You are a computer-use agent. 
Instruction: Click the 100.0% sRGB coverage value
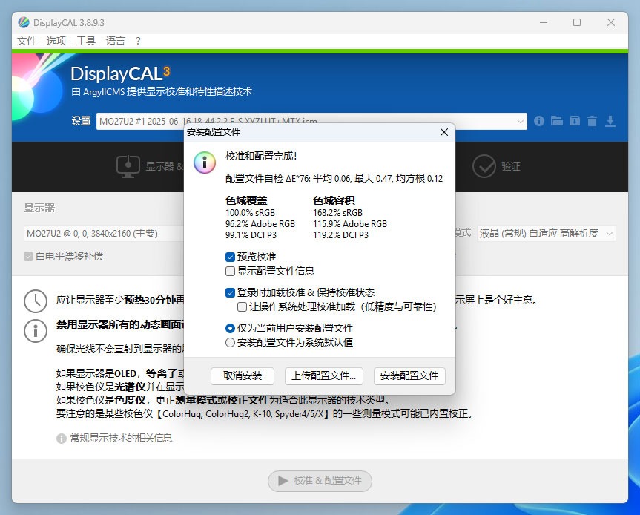tap(250, 213)
